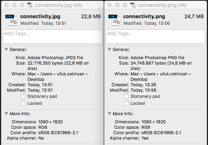
Task: Select the connectivity.png file name text
Action: (144, 17)
